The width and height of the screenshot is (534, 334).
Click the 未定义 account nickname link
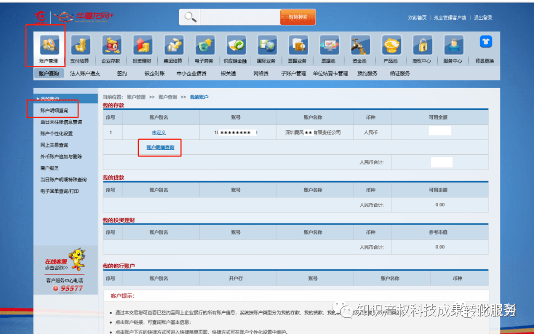[159, 132]
